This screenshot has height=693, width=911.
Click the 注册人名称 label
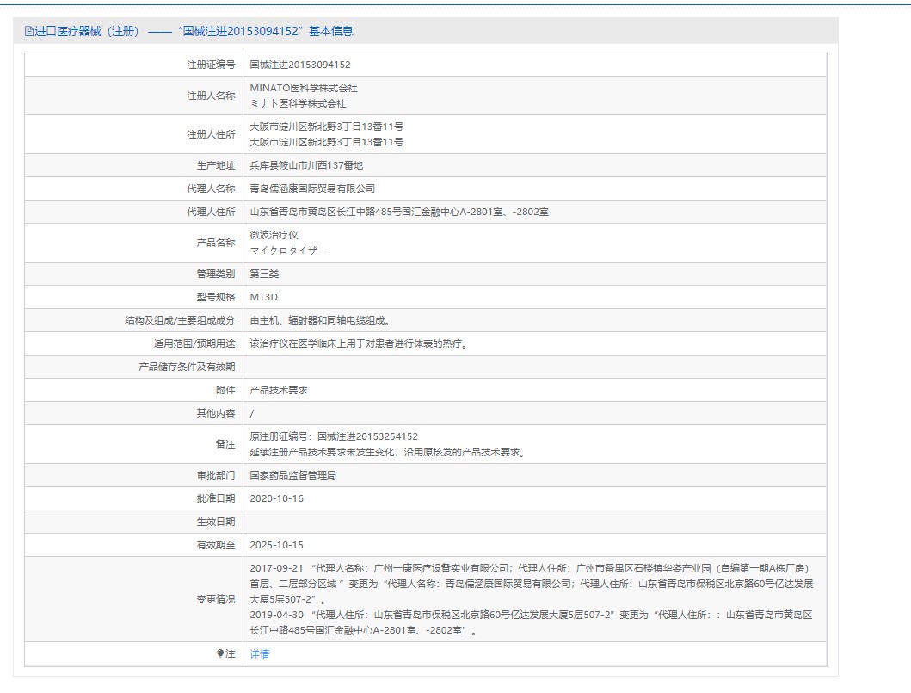pyautogui.click(x=211, y=96)
